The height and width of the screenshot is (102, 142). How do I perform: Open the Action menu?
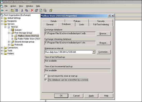[x=13, y=6]
